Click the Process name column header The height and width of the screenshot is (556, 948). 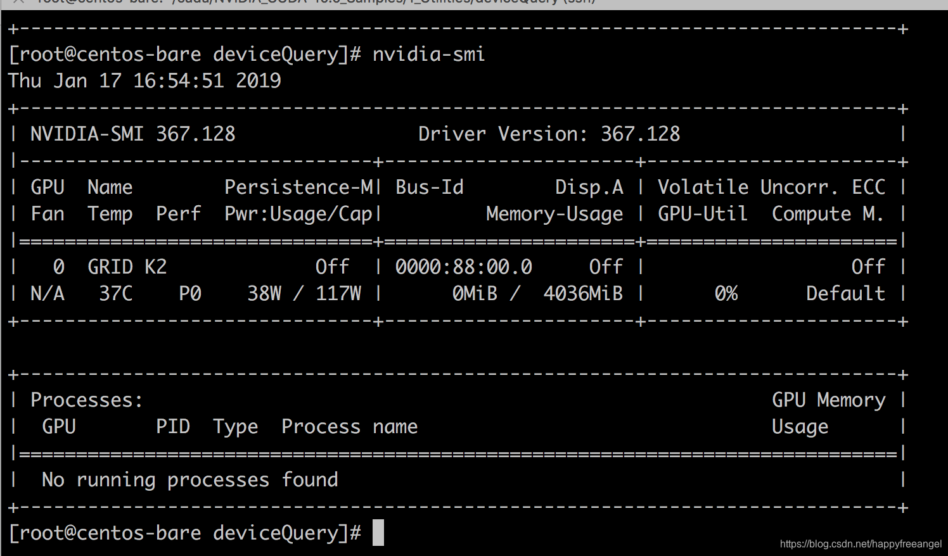tap(350, 427)
